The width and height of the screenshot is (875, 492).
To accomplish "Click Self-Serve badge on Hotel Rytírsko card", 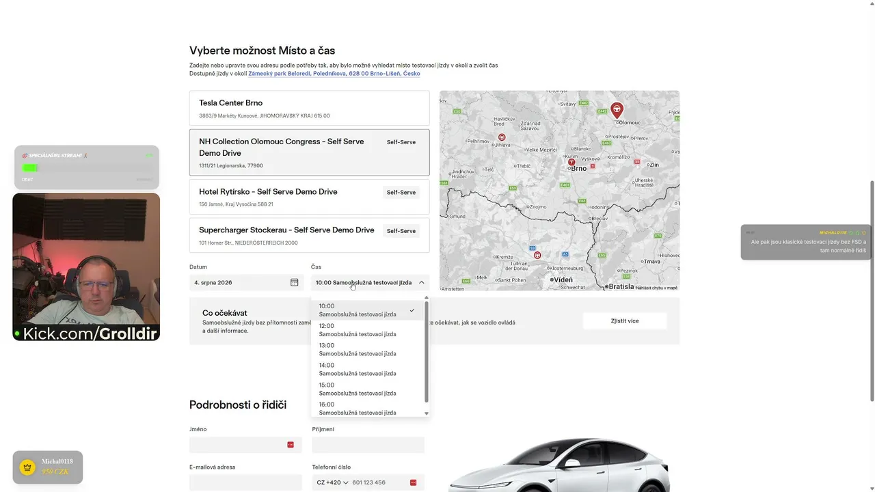I will tap(401, 193).
